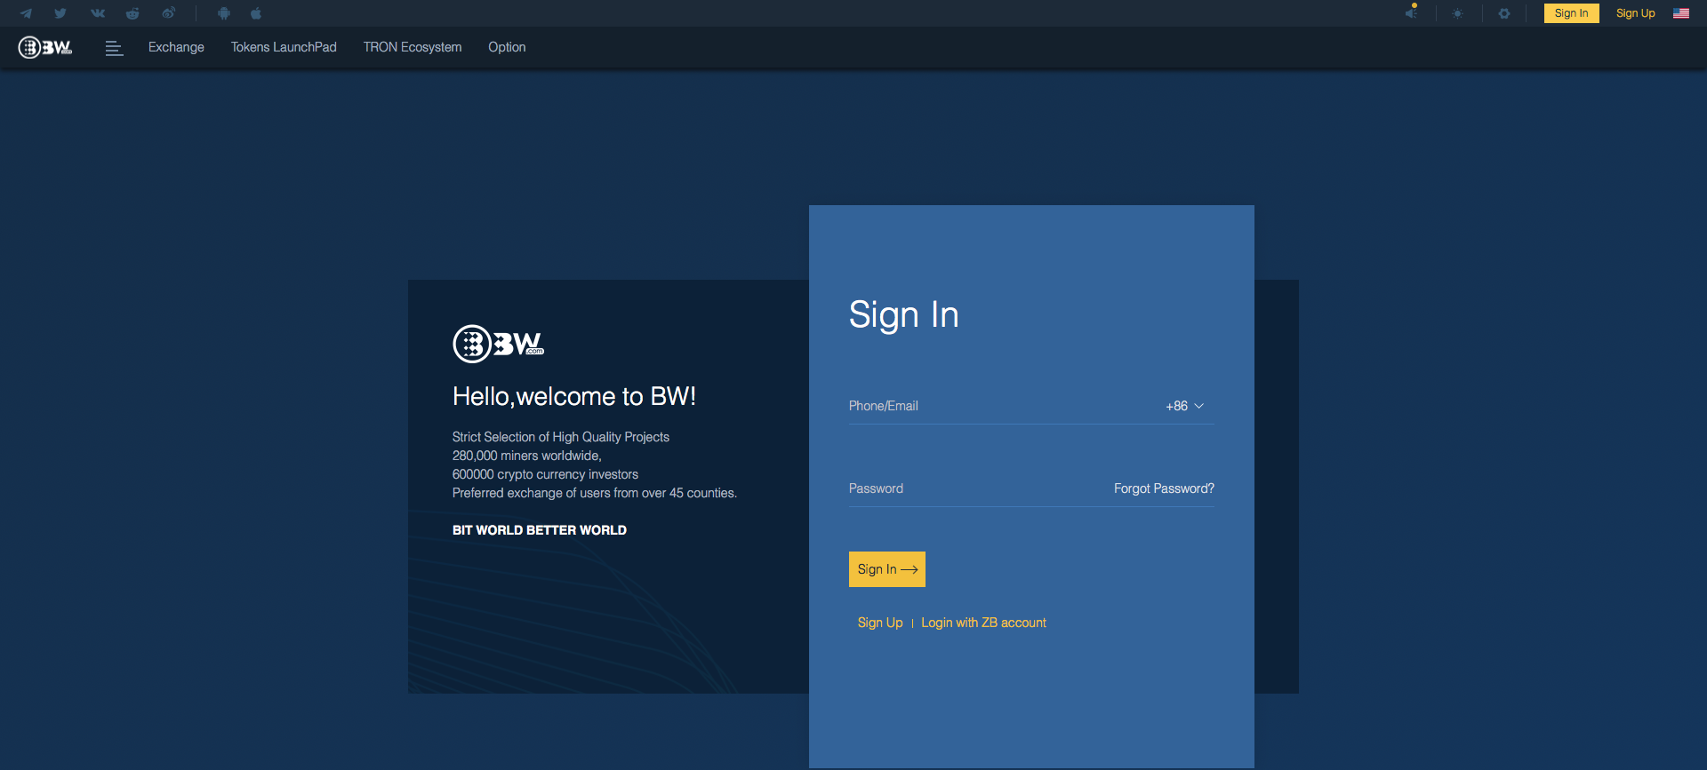Open the settings gear icon
Viewport: 1707px width, 770px height.
click(1504, 13)
